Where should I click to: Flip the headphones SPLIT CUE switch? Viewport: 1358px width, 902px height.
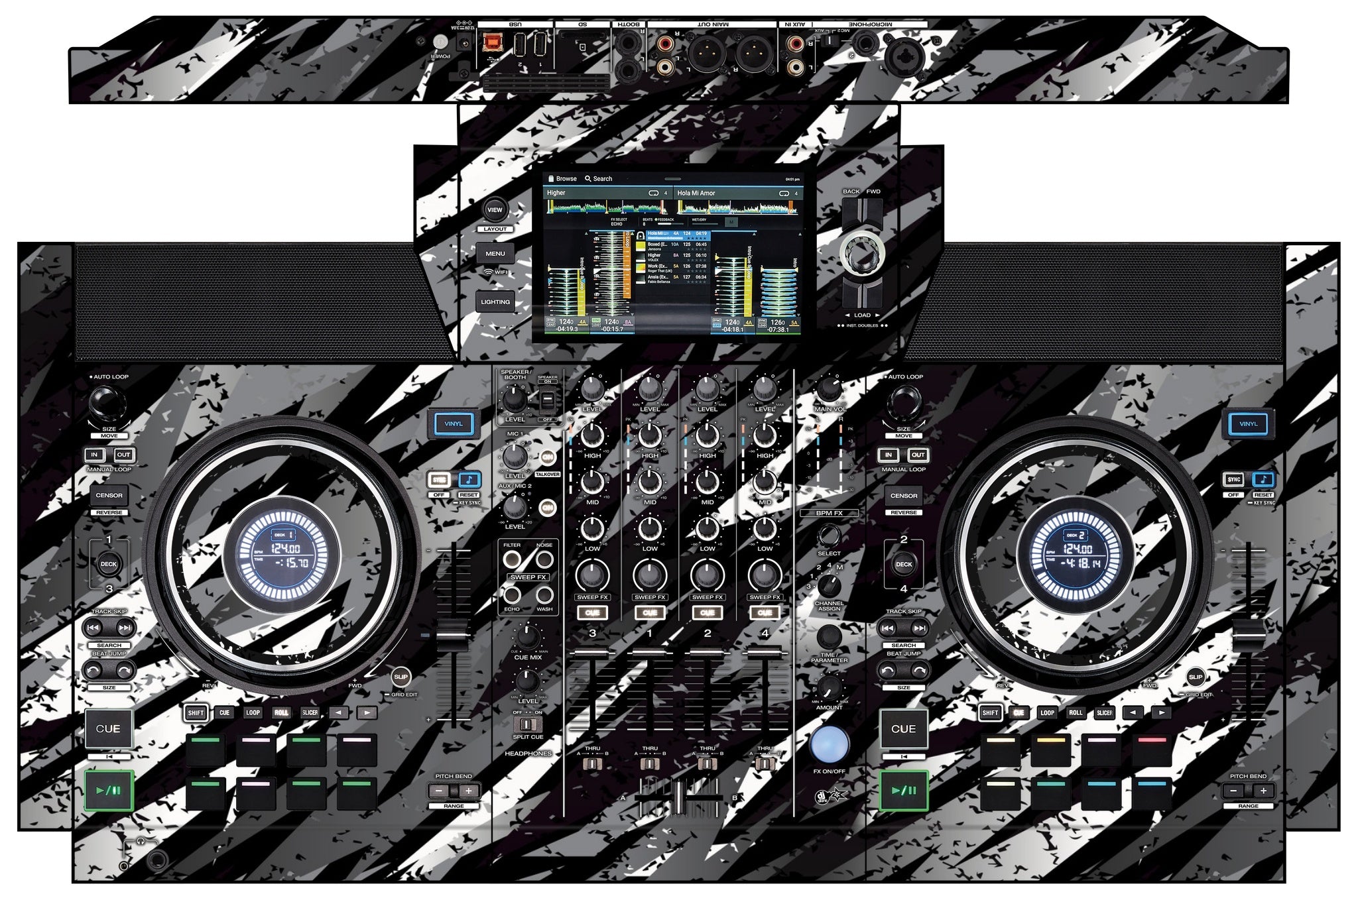click(528, 724)
